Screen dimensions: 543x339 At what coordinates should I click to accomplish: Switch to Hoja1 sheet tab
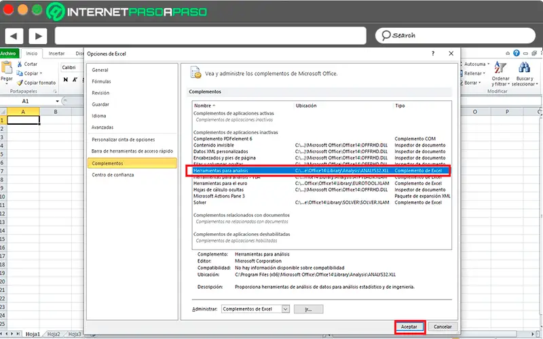coord(33,334)
